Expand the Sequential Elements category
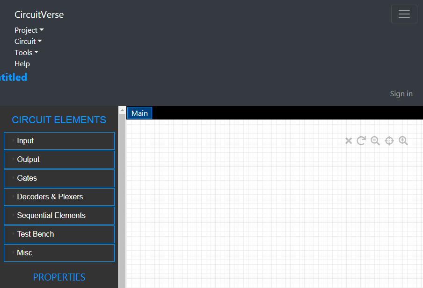The image size is (423, 288). [59, 215]
